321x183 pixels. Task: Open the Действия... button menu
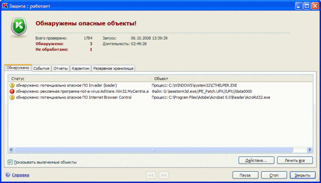pos(256,160)
